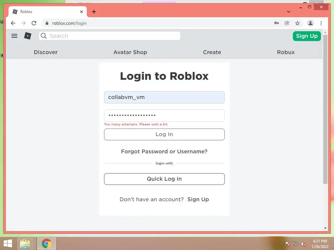Open a new tab with plus button

click(x=94, y=12)
